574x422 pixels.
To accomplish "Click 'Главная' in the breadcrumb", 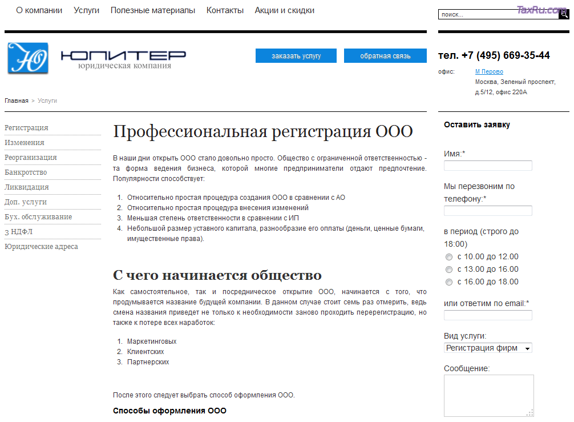I will coord(17,101).
